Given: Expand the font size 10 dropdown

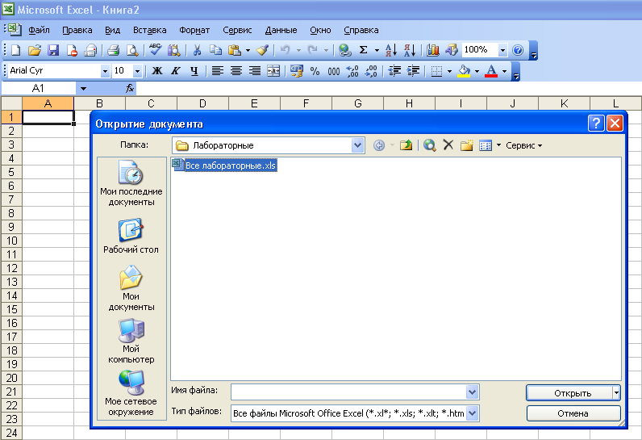Looking at the screenshot, I should (138, 71).
